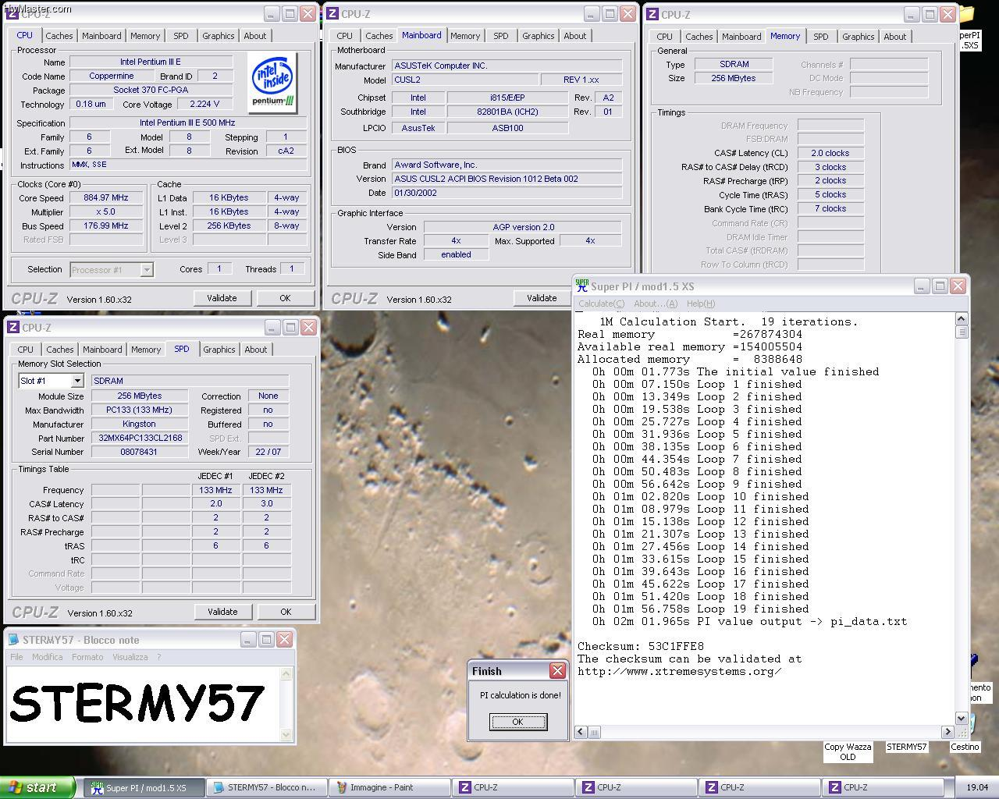This screenshot has width=999, height=799.
Task: Click Part Number 32MX64PC133CL2168 field
Action: [x=140, y=438]
